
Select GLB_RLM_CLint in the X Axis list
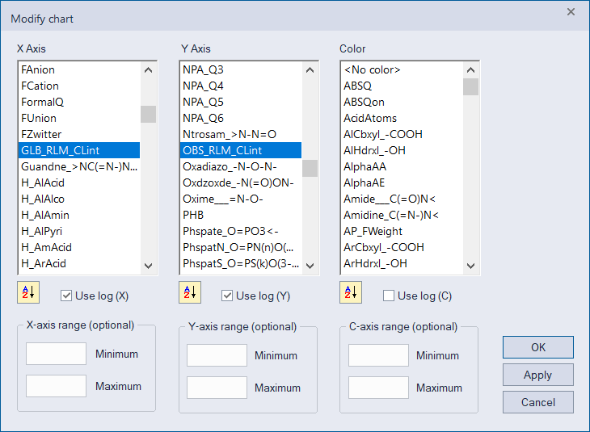[79, 150]
